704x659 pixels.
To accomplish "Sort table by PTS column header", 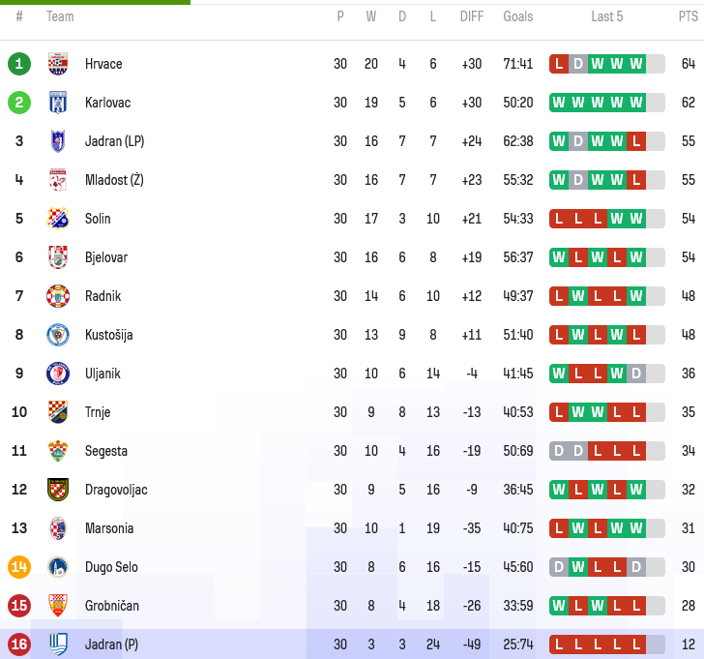I will pos(688,16).
